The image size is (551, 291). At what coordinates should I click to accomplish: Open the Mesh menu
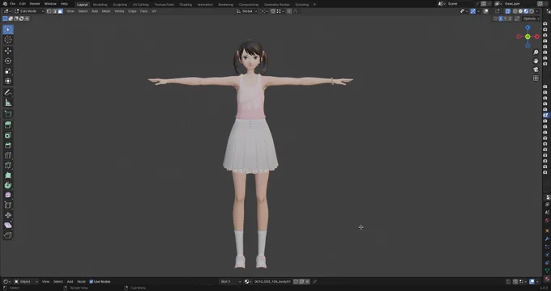pos(106,11)
